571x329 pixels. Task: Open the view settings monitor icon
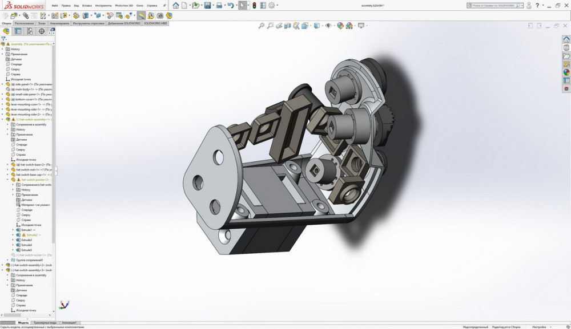(x=361, y=26)
